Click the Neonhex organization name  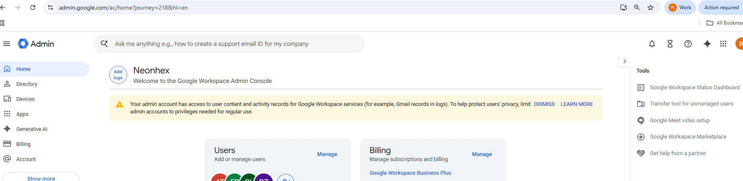151,70
